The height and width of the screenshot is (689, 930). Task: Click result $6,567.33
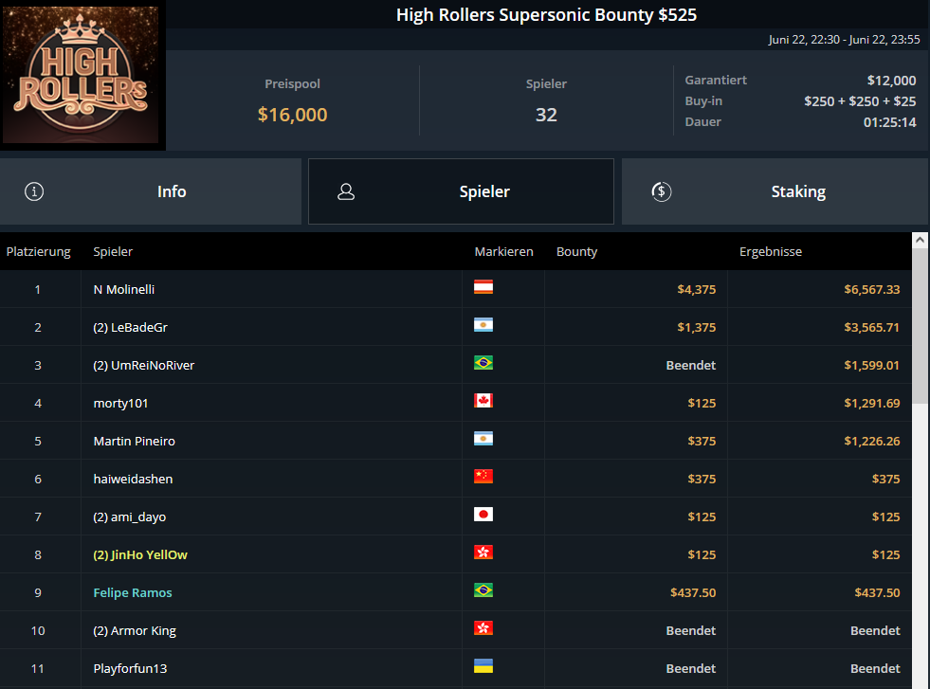tap(872, 289)
